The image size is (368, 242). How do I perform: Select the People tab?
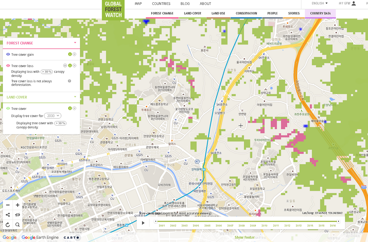coord(273,14)
